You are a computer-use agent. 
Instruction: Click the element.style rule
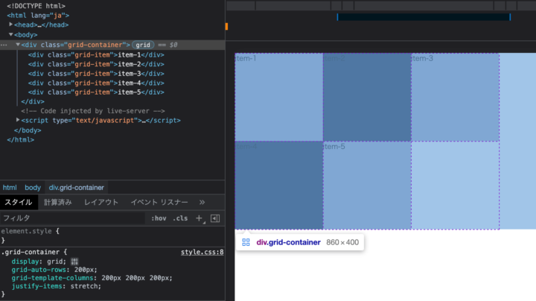30,231
